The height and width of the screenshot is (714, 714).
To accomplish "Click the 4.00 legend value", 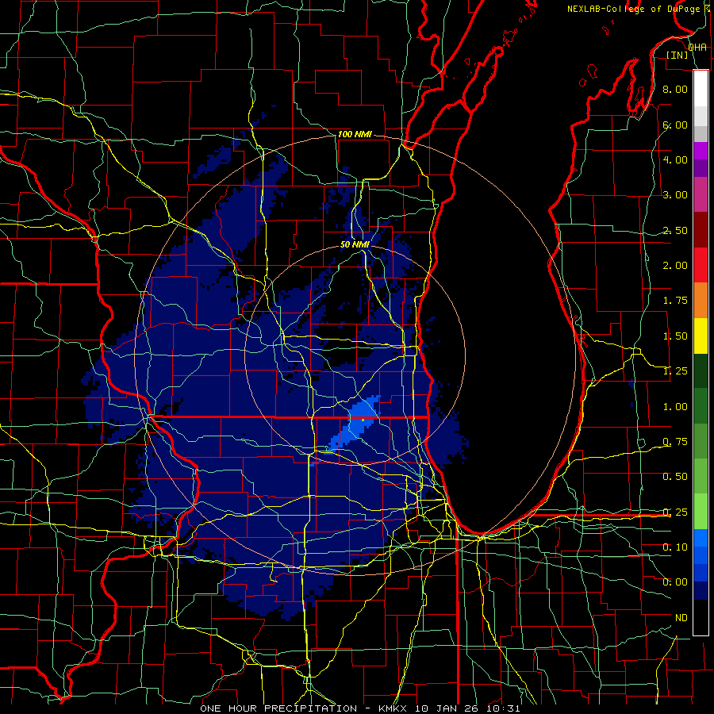I will coord(675,159).
